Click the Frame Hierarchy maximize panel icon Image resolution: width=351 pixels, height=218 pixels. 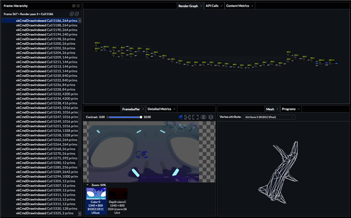(x=78, y=6)
